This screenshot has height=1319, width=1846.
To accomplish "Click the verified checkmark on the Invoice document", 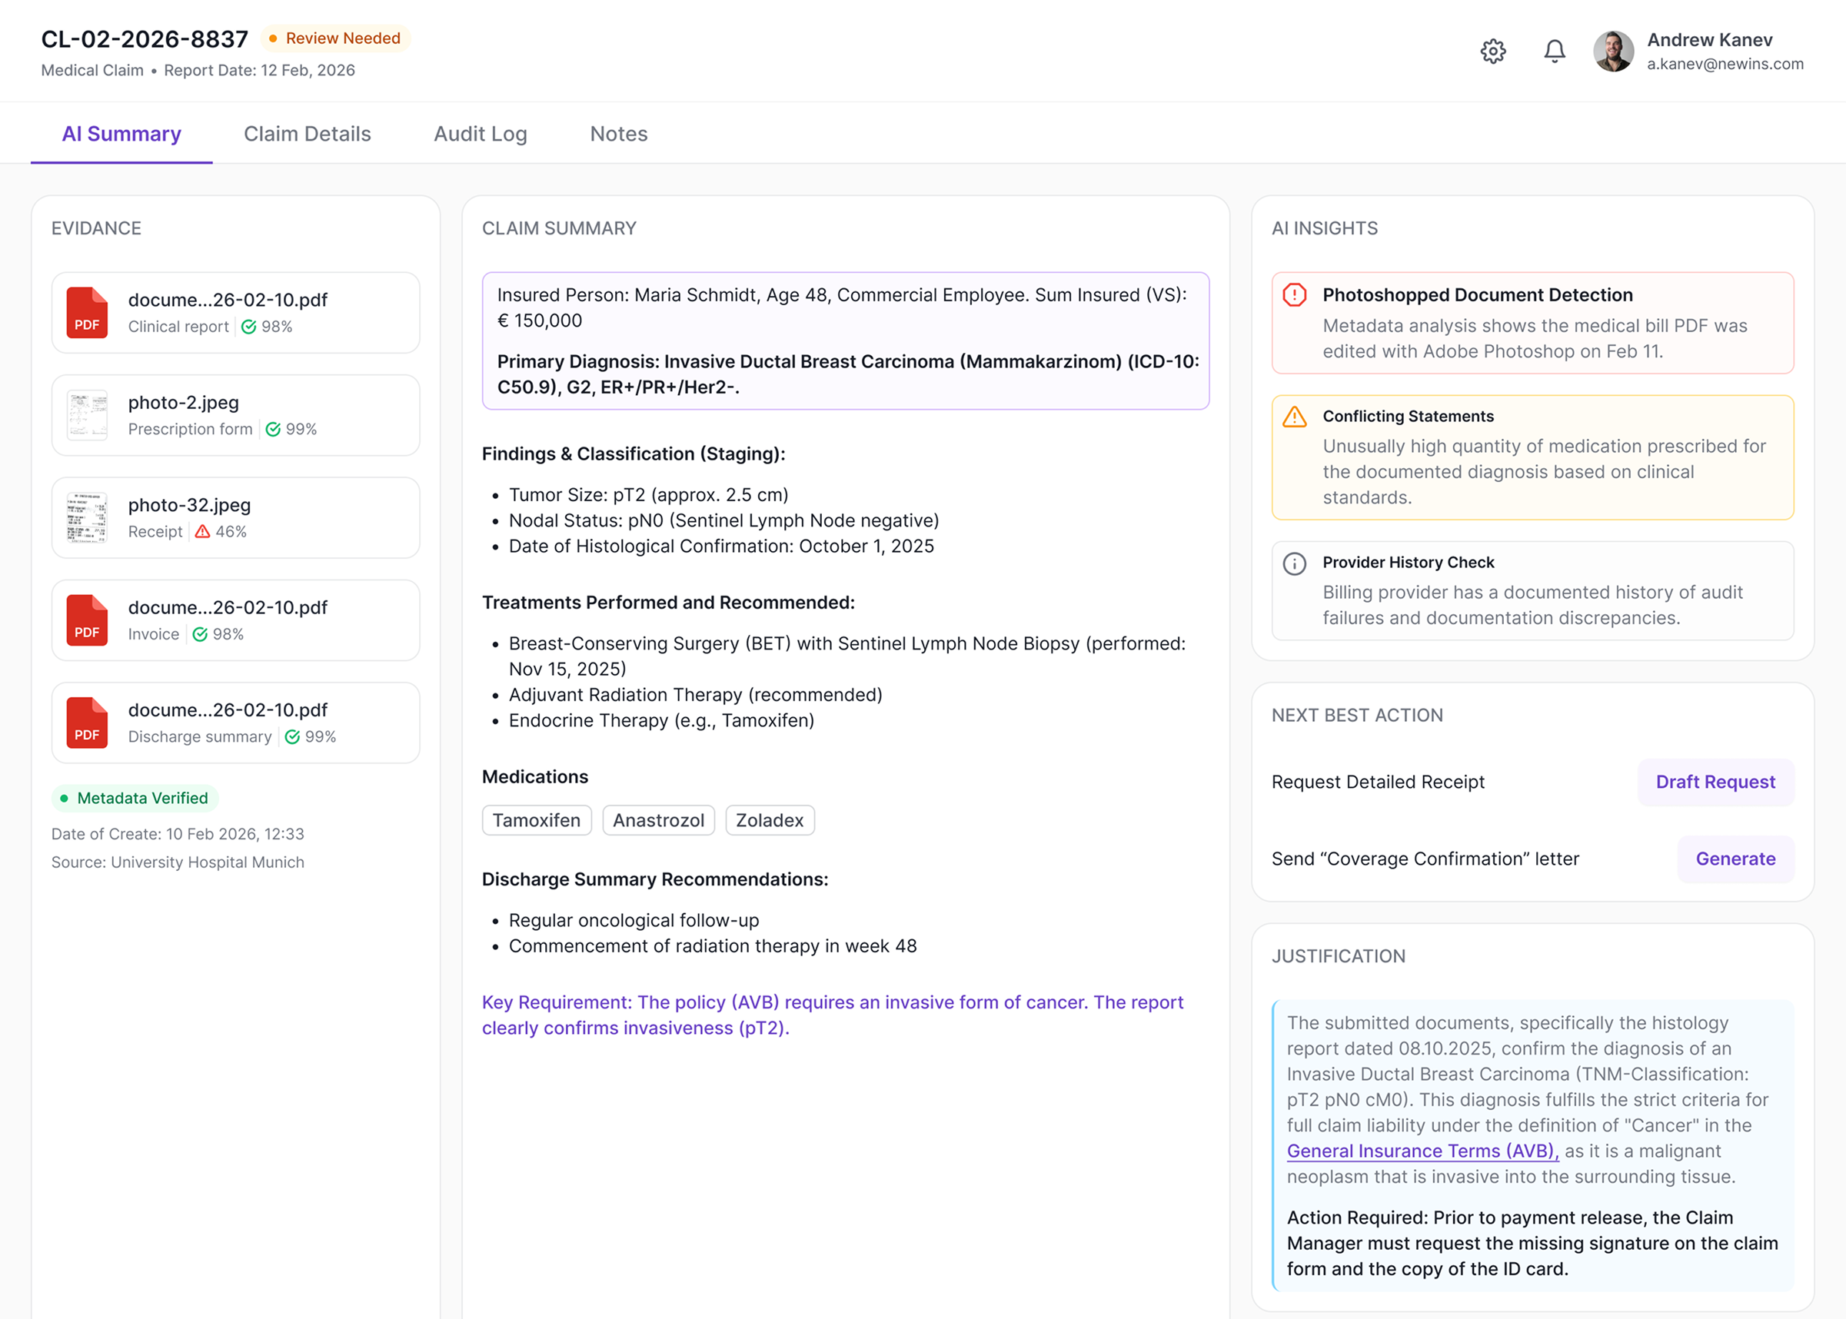I will pyautogui.click(x=201, y=634).
